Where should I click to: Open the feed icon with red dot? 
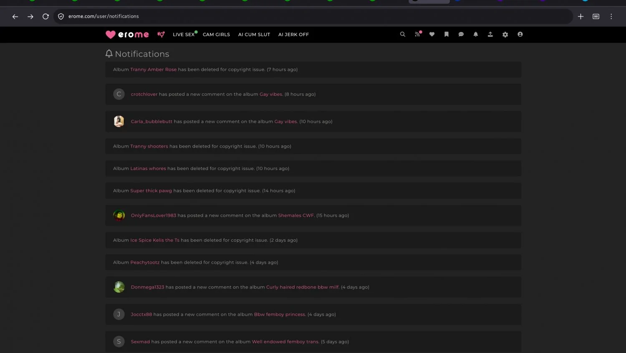tap(417, 34)
